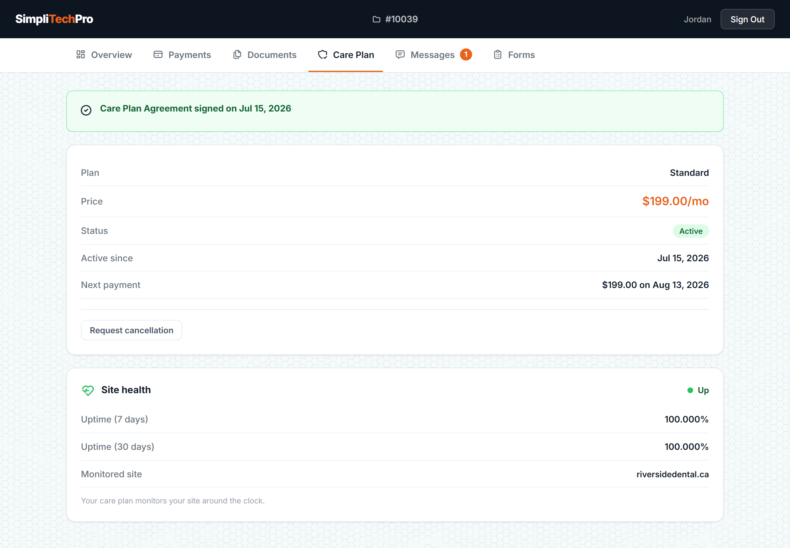Click the folder icon beside #10039
Image resolution: width=790 pixels, height=548 pixels.
click(376, 19)
